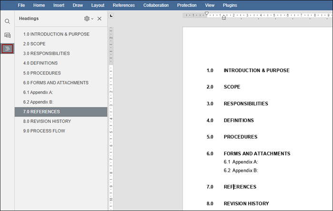Close the Headings panel

[99, 19]
